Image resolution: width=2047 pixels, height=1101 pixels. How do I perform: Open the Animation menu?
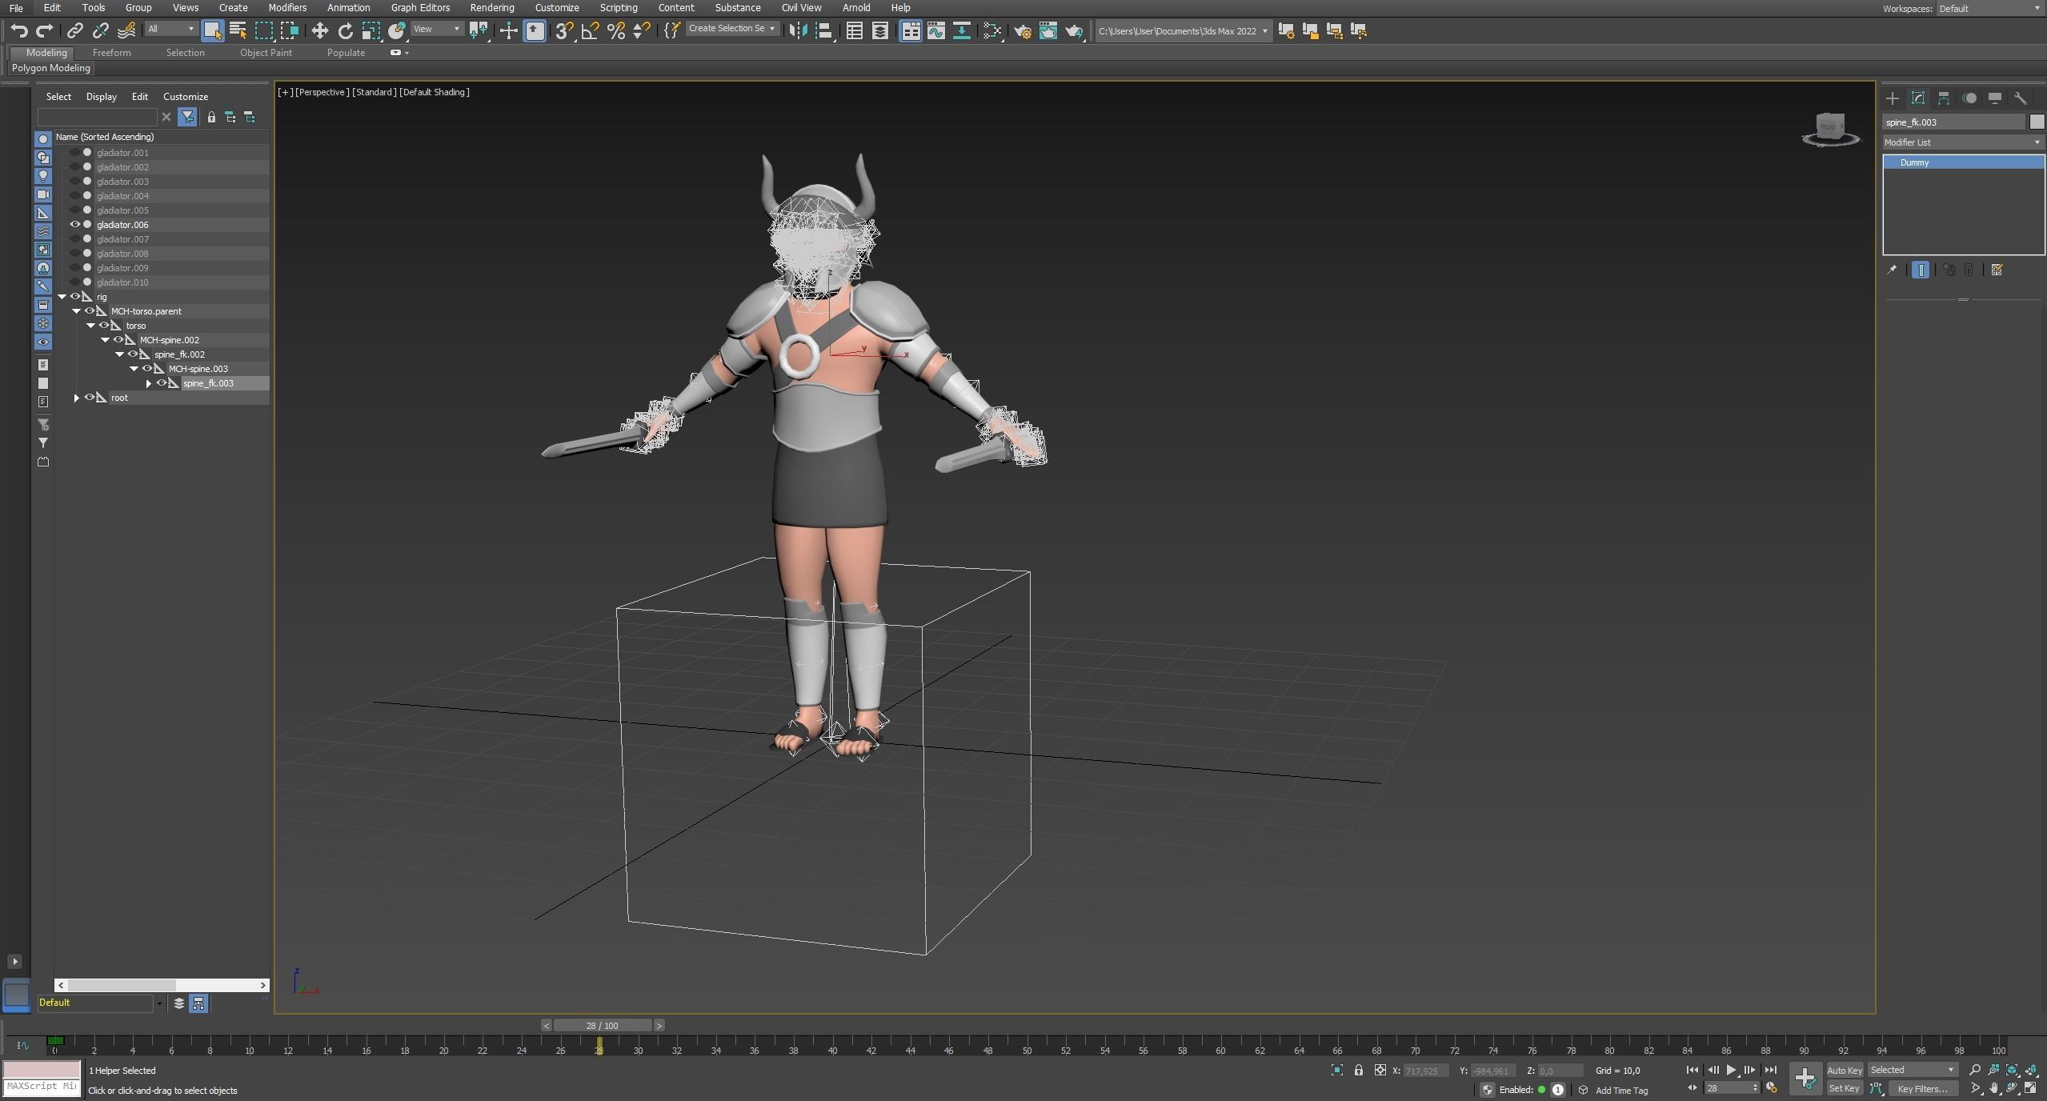(348, 8)
